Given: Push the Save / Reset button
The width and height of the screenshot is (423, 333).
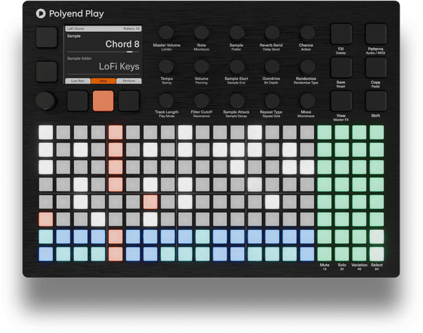Looking at the screenshot, I should point(341,68).
